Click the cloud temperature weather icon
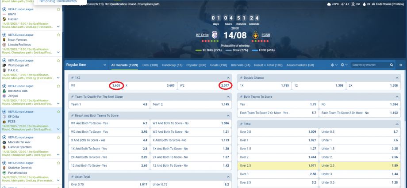Image resolution: width=407 pixels, height=188 pixels. [329, 4]
